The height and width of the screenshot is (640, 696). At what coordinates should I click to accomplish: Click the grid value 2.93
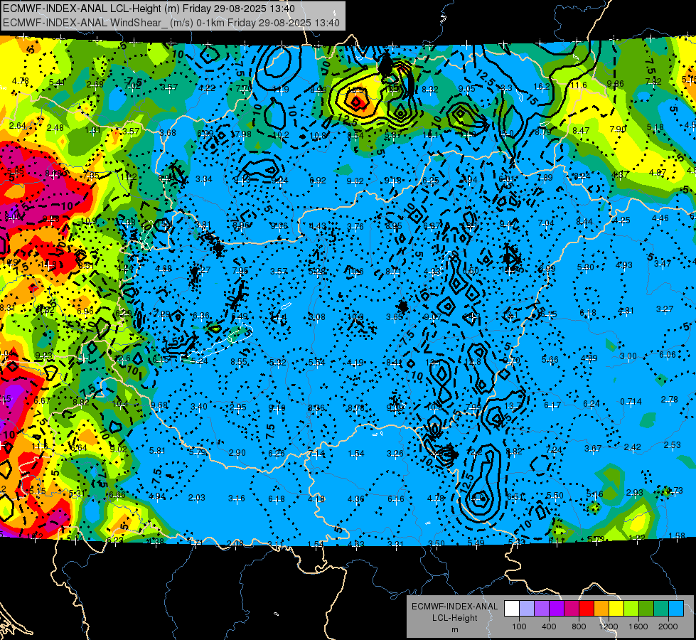click(x=635, y=493)
